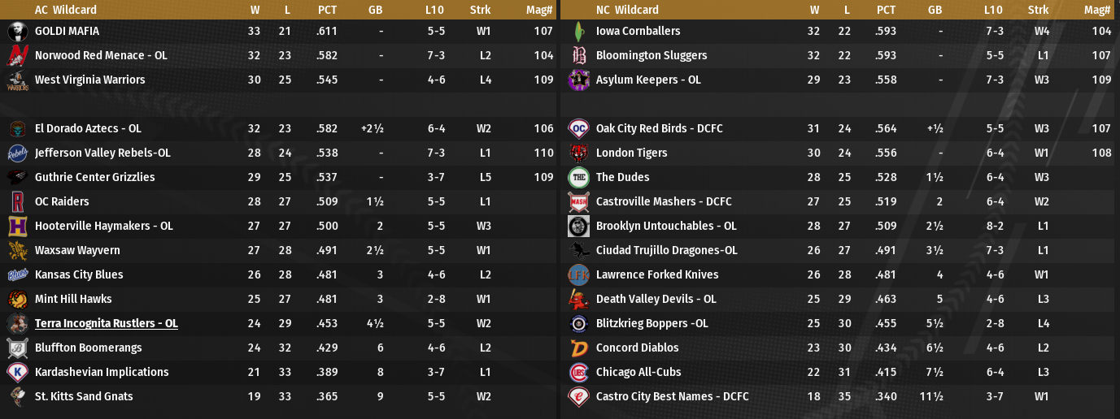The height and width of the screenshot is (419, 1120).
Task: Click the AC Wildcard L10 column header
Action: pos(434,10)
